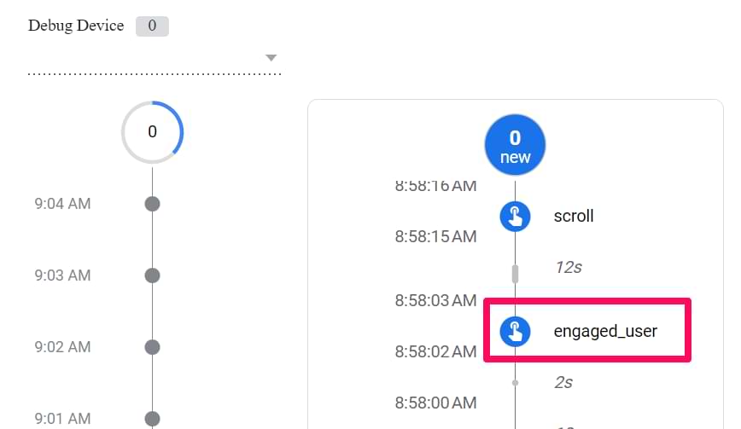Click the 8:58:03 AM timestamp
This screenshot has height=429, width=741.
point(435,300)
